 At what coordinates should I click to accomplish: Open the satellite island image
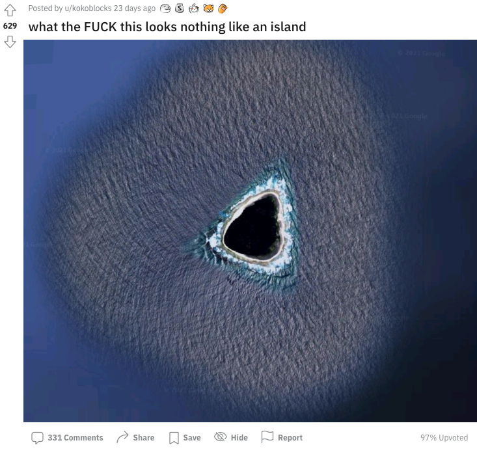coord(250,230)
